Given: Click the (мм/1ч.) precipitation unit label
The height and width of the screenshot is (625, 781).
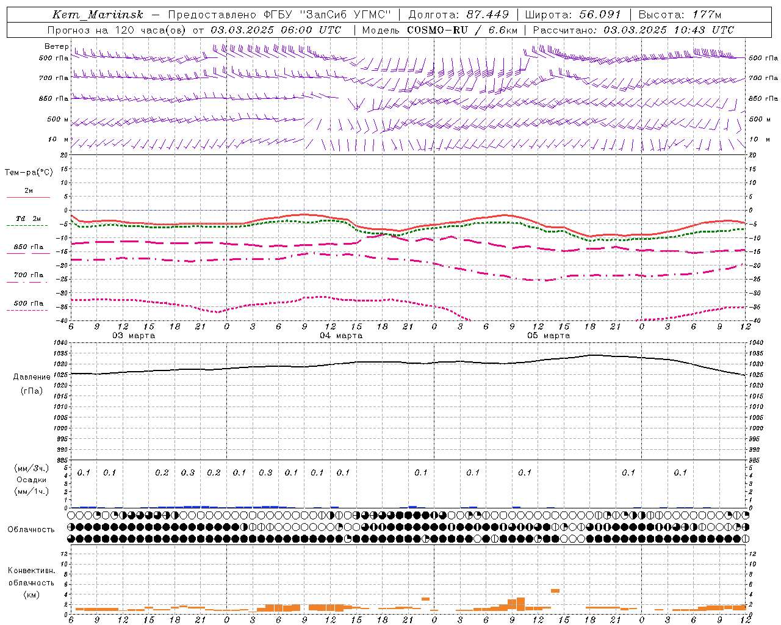Looking at the screenshot, I should [32, 491].
